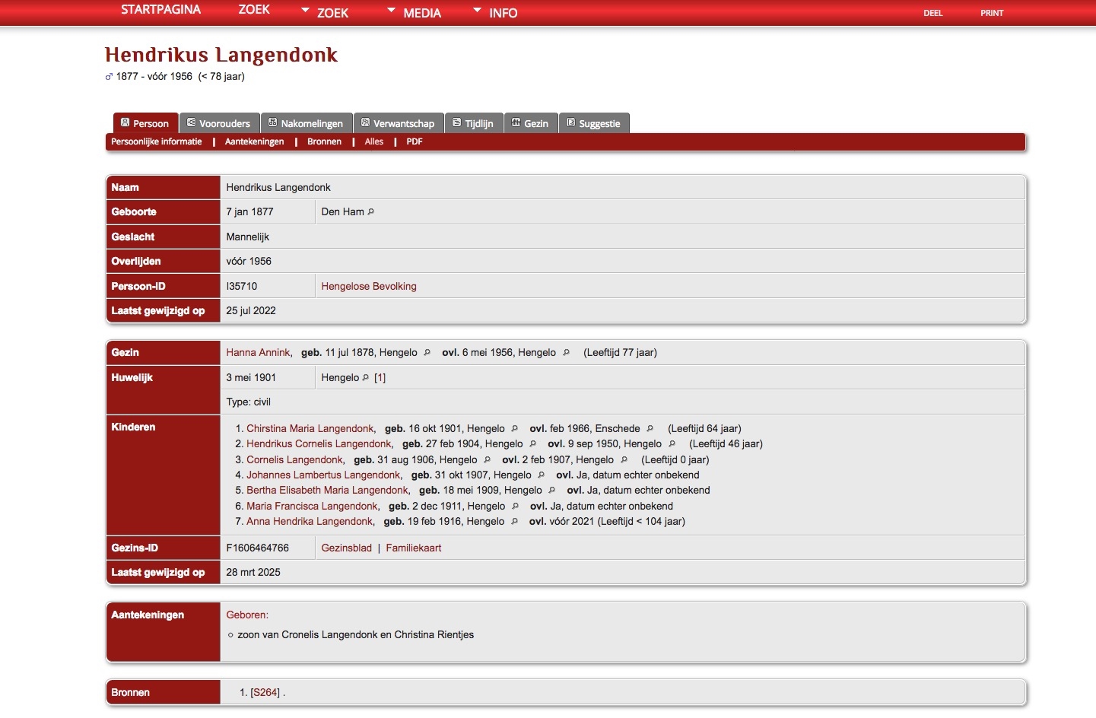Viewport: 1096px width, 718px height.
Task: Click the Kinderen row label
Action: coord(133,427)
